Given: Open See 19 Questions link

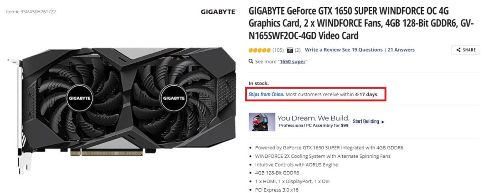Looking at the screenshot, I should pos(362,50).
